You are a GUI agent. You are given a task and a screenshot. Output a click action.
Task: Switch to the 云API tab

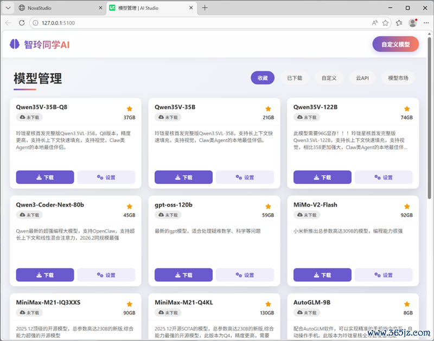[x=362, y=78]
